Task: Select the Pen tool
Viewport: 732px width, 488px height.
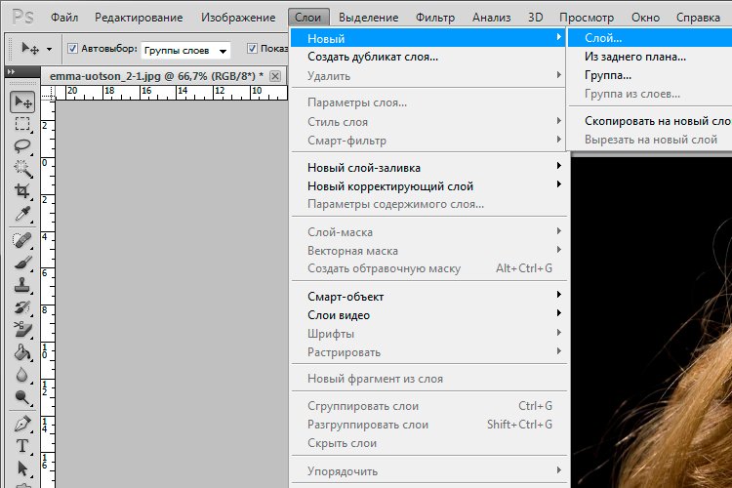Action: tap(22, 425)
